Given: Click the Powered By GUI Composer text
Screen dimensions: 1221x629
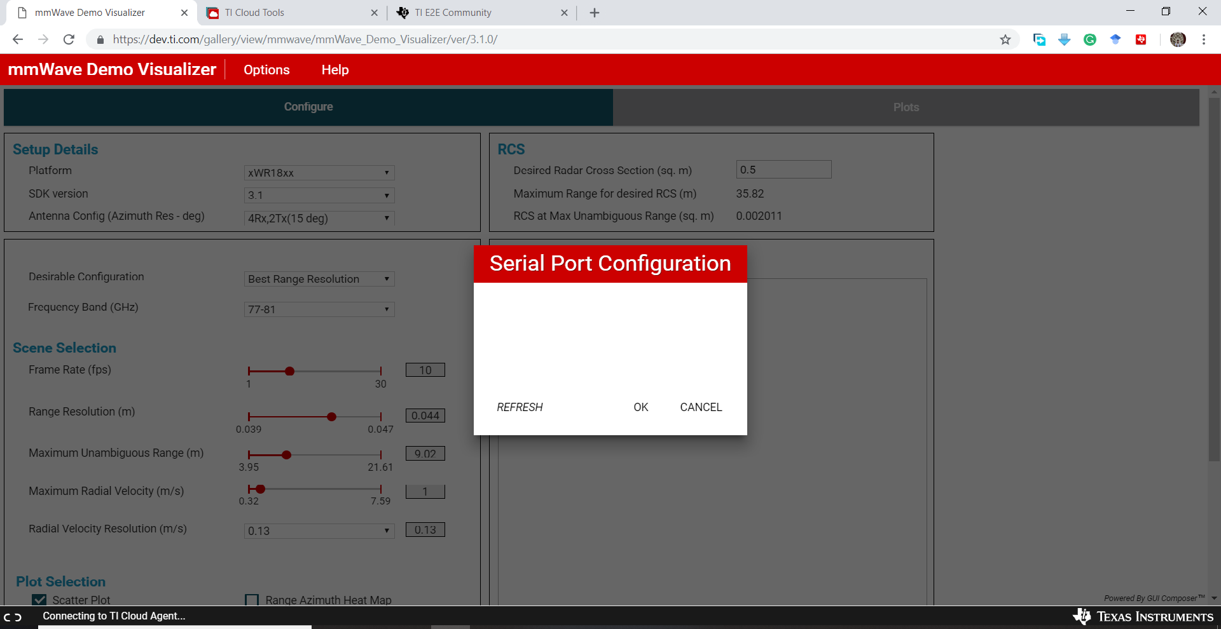Looking at the screenshot, I should click(1154, 599).
